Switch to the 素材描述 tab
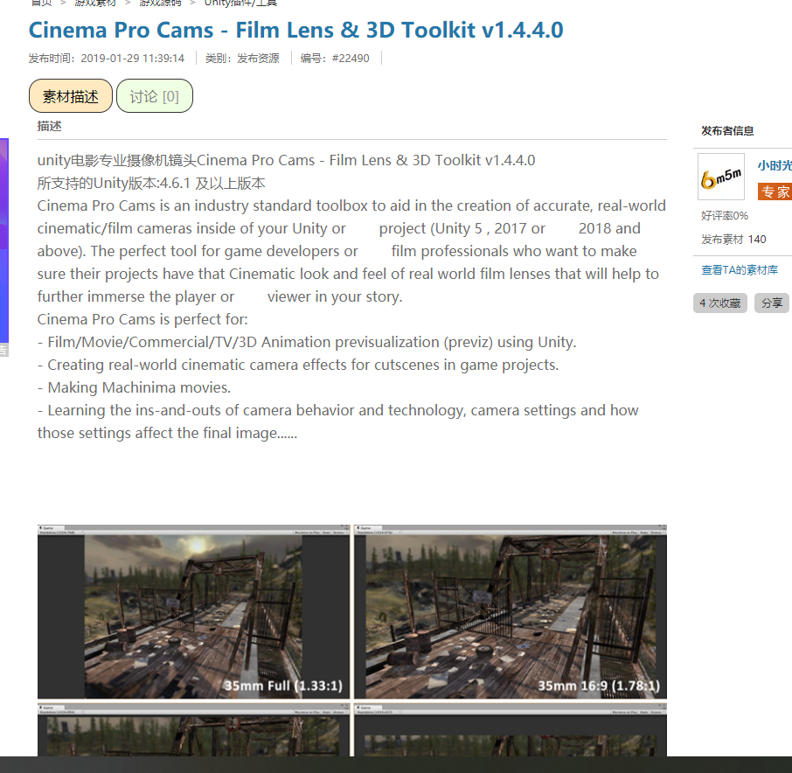This screenshot has width=792, height=773. coord(71,96)
